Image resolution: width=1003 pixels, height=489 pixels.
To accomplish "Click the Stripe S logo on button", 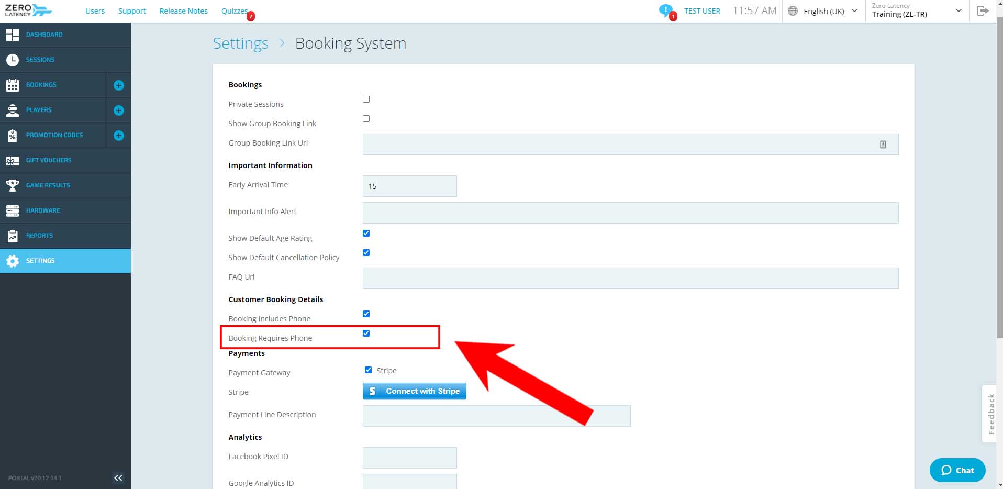I will 372,391.
